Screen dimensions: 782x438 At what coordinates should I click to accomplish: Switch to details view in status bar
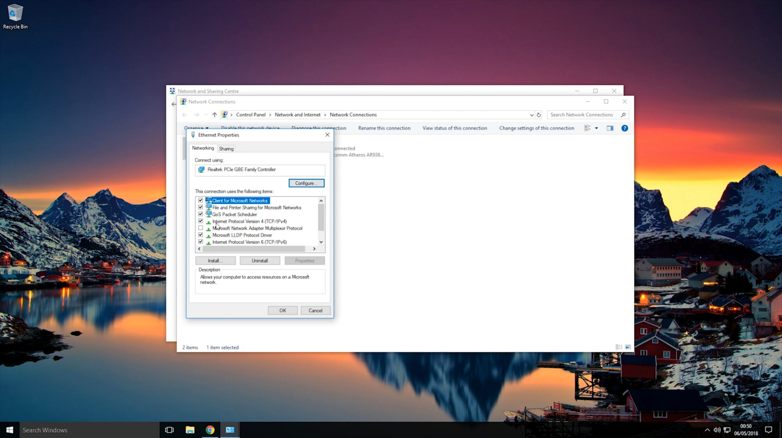[x=619, y=347]
